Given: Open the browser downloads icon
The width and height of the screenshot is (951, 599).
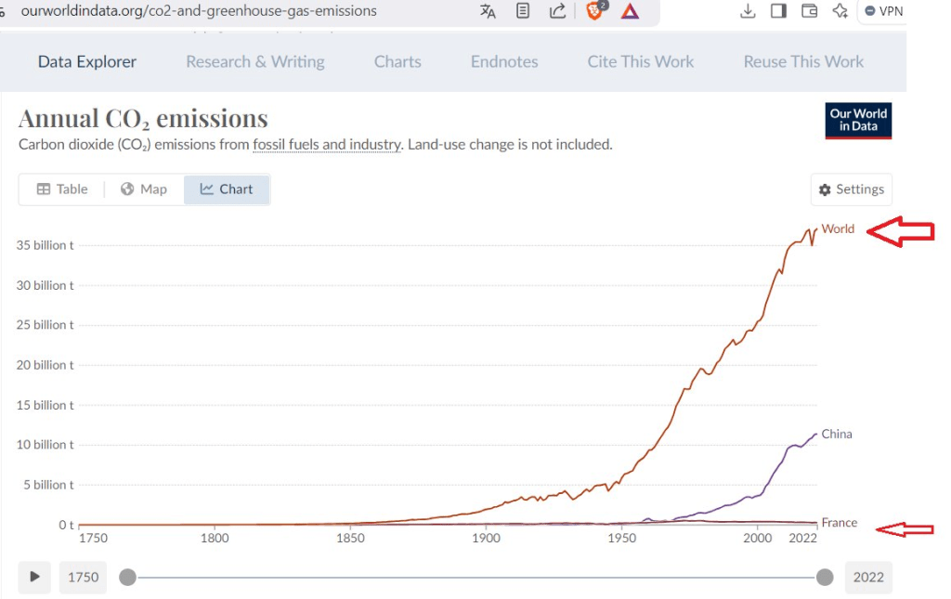Looking at the screenshot, I should pos(748,11).
